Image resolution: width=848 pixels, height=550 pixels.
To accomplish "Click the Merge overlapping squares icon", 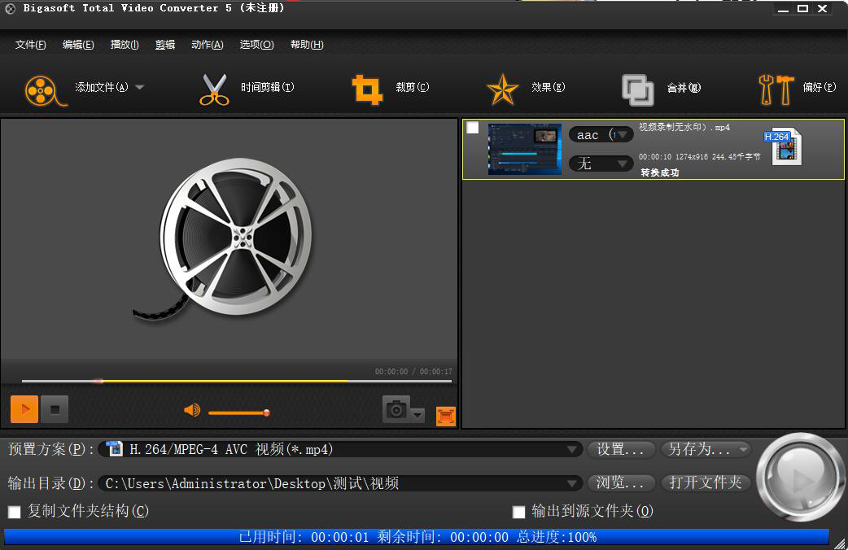I will 637,89.
